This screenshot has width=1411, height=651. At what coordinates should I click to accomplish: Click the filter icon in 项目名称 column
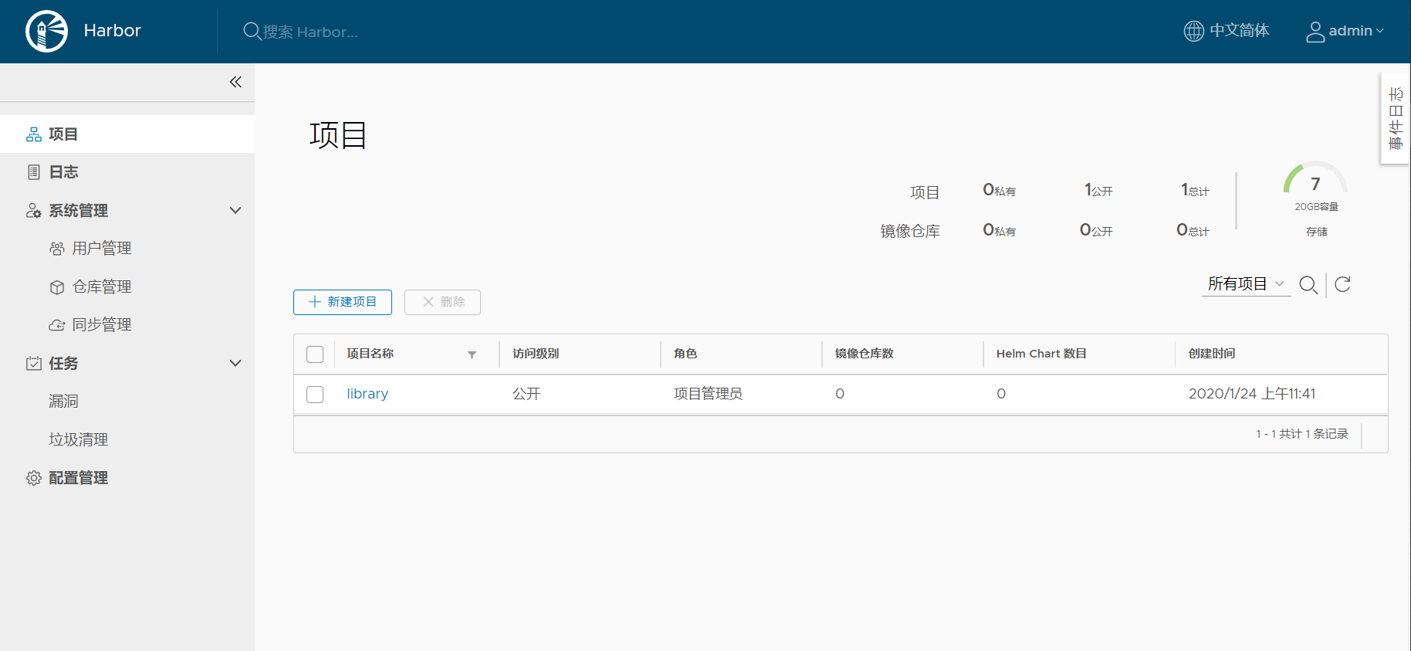coord(472,354)
